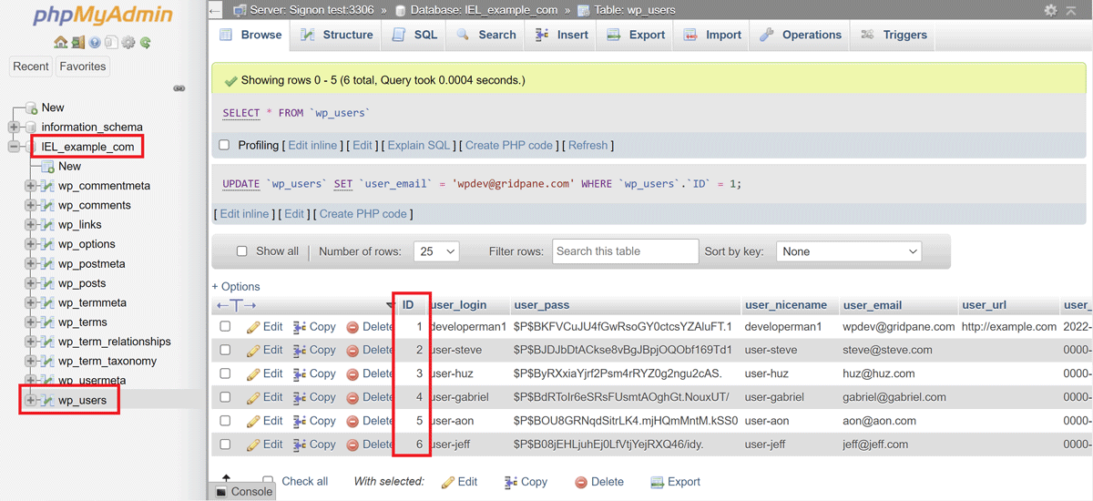Image resolution: width=1093 pixels, height=501 pixels.
Task: Click the pencil Edit icon for user-gabriel
Action: click(x=253, y=397)
